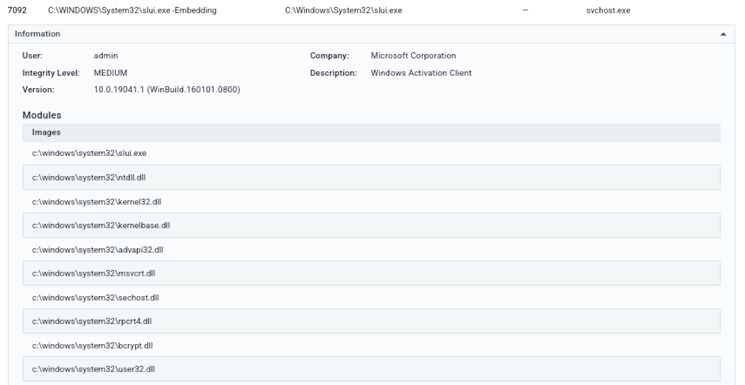Select the slui.exe module row
The image size is (745, 385).
pos(89,153)
